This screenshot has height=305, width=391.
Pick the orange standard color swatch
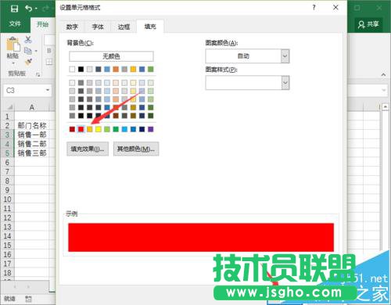click(90, 129)
